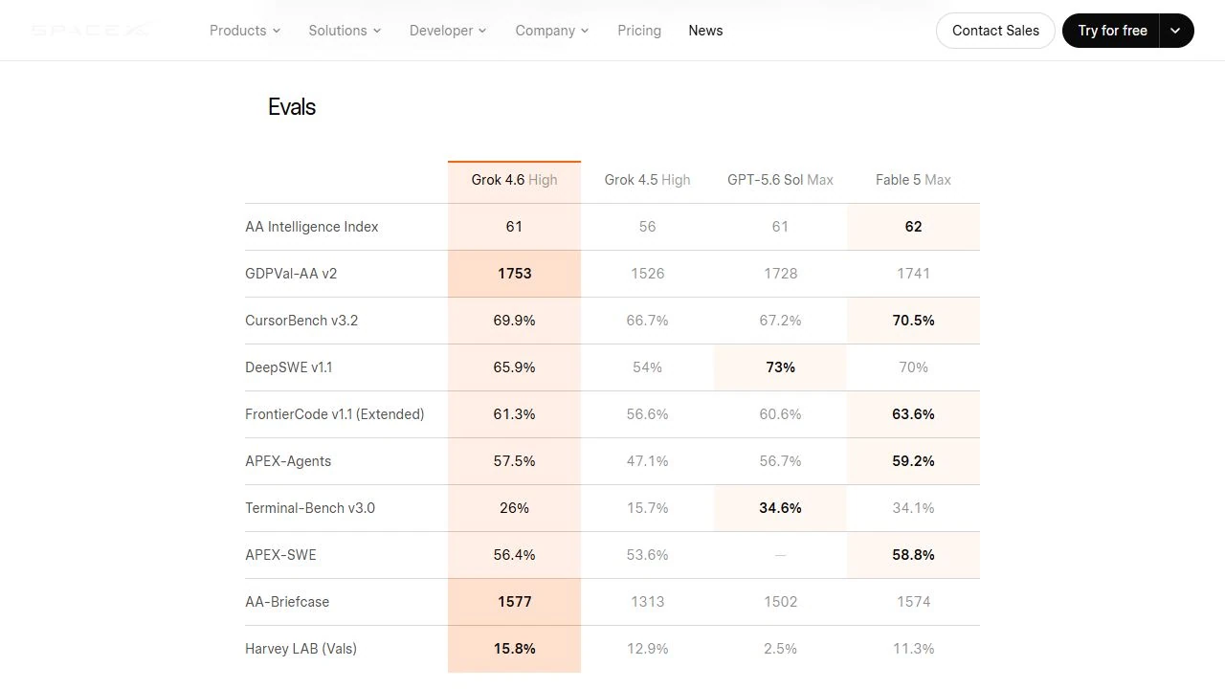1225x689 pixels.
Task: Click the 26% Terminal-Bench score
Action: (x=514, y=508)
